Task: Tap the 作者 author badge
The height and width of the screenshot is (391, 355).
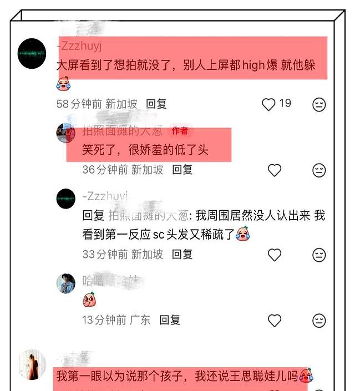Action: coord(180,131)
